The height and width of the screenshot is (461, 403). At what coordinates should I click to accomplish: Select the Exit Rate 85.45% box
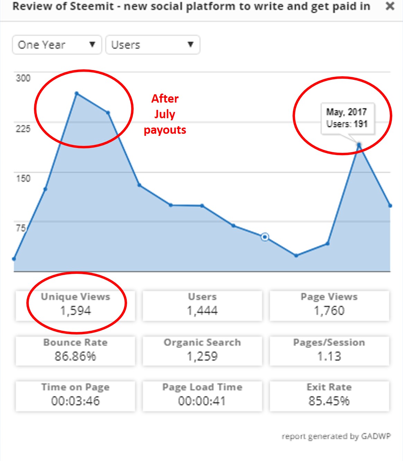[x=329, y=396]
